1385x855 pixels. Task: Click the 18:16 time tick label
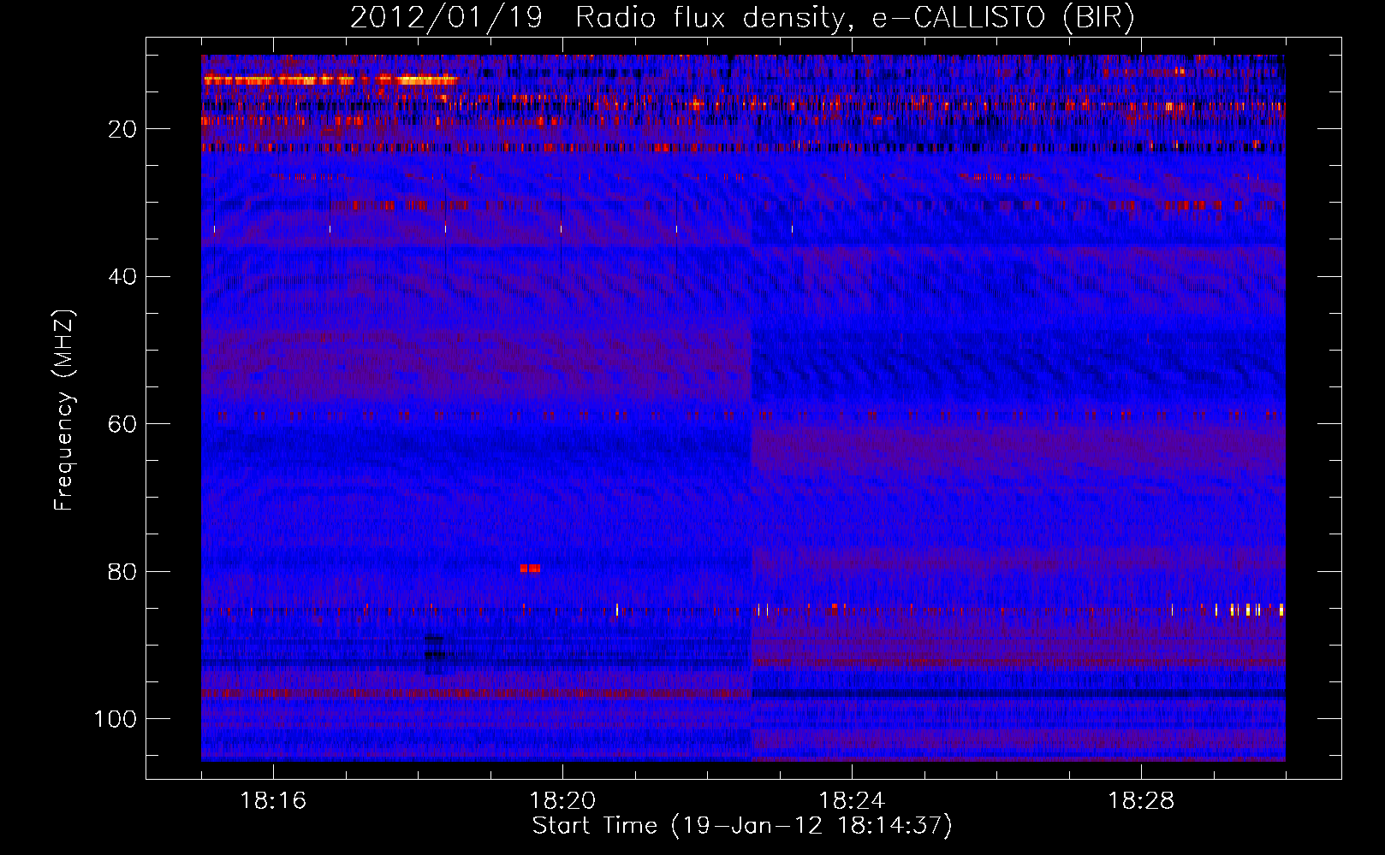pyautogui.click(x=273, y=801)
